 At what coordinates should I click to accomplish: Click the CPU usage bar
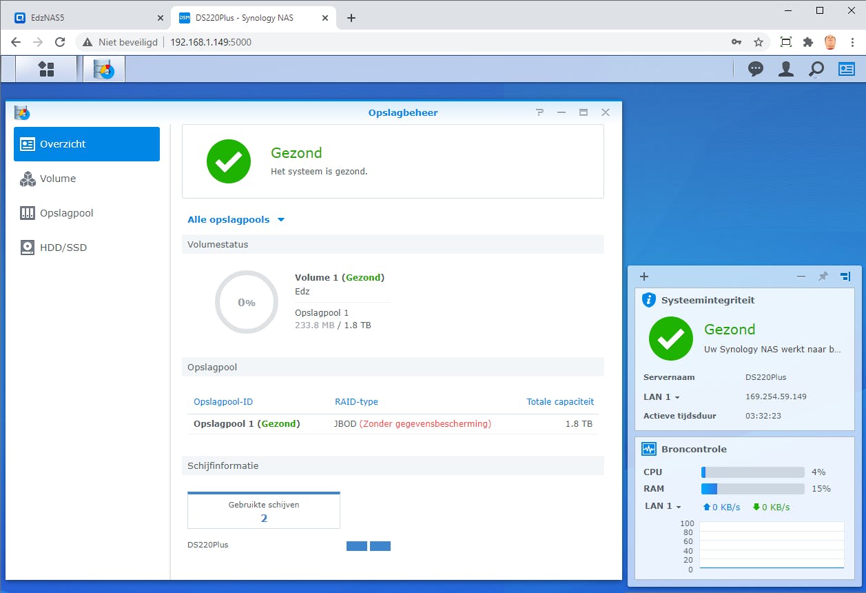click(x=753, y=472)
